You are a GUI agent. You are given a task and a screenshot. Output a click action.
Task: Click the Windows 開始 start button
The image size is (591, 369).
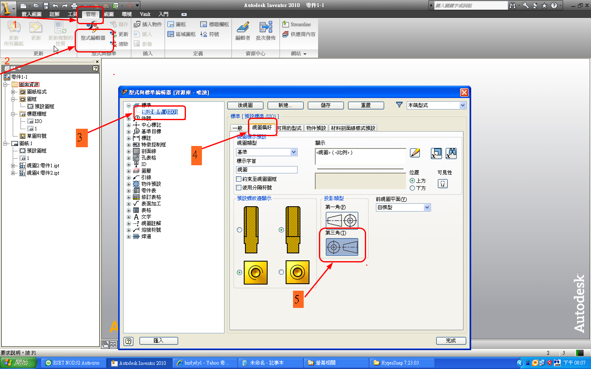click(x=18, y=363)
